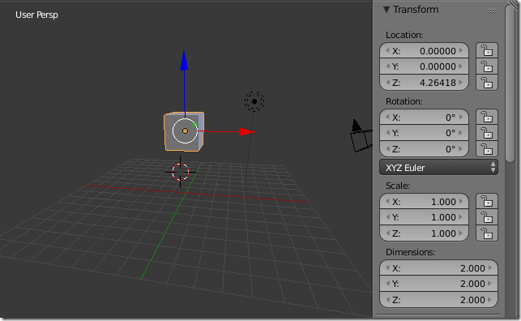
Task: Toggle the Scale Y lock
Action: [487, 218]
